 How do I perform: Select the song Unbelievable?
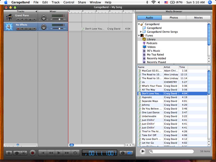[173, 116]
